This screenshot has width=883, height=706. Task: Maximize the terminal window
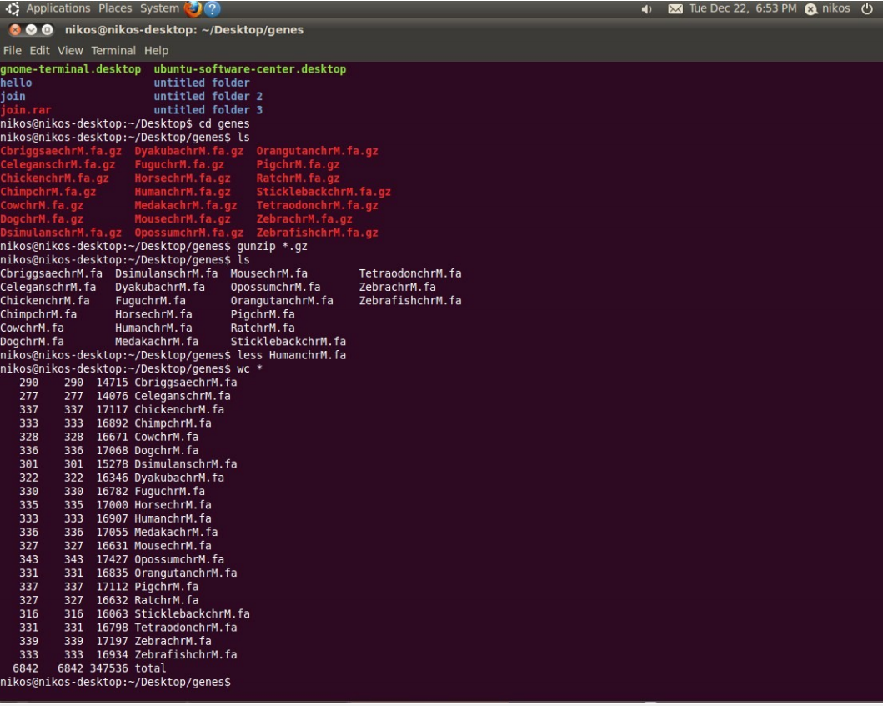pyautogui.click(x=46, y=30)
